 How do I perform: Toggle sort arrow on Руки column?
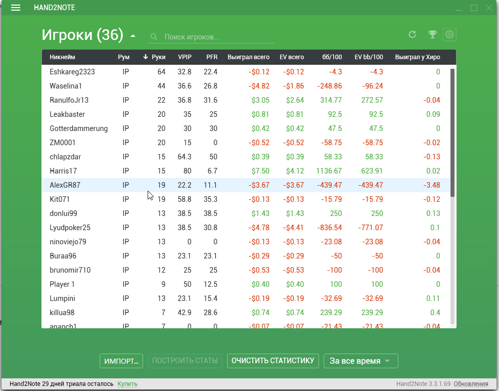(x=146, y=57)
